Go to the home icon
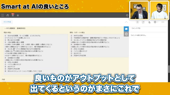Screen dimensions: 170x95 (x=8, y=15)
